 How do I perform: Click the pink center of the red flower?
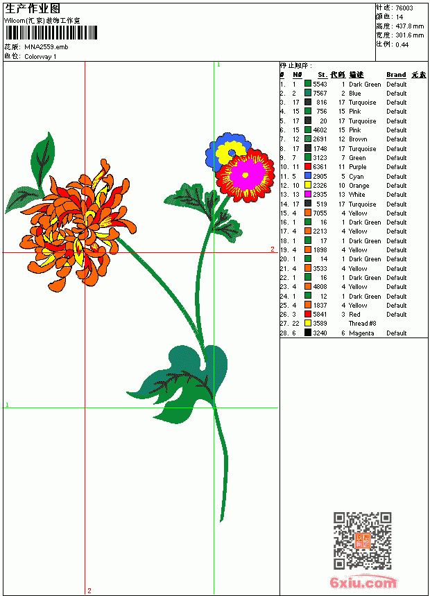246,174
